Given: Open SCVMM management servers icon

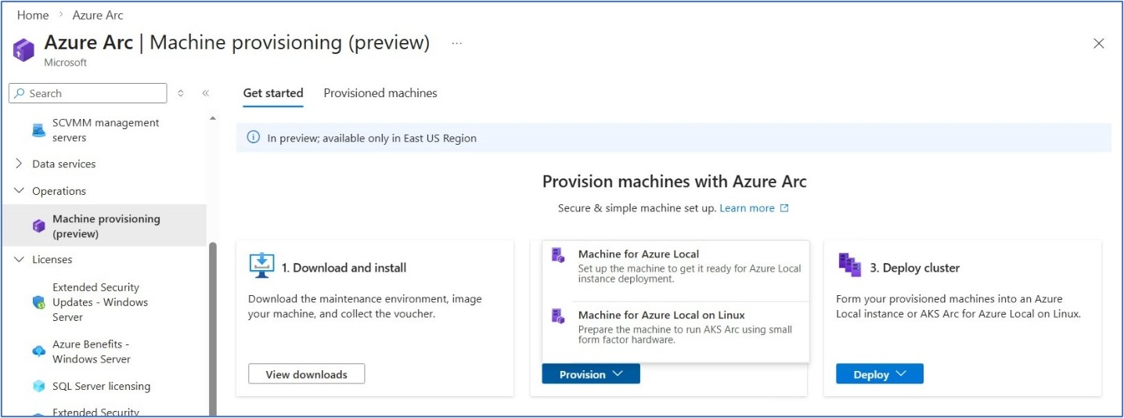Looking at the screenshot, I should [38, 130].
